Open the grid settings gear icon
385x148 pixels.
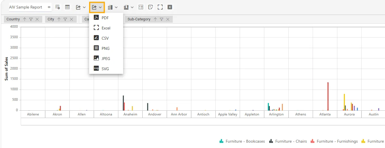coord(58,7)
